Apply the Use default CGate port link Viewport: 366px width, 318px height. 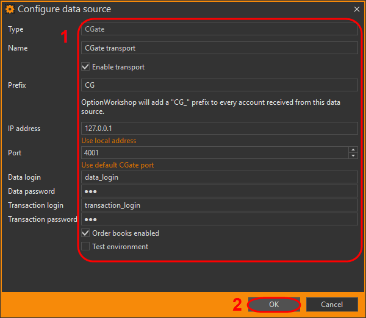coord(118,165)
